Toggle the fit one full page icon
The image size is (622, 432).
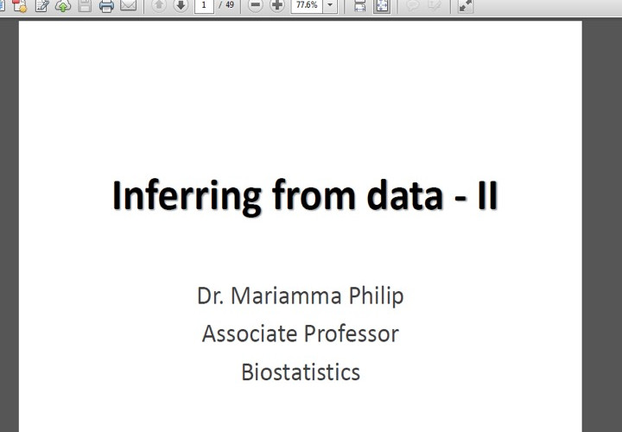click(382, 5)
